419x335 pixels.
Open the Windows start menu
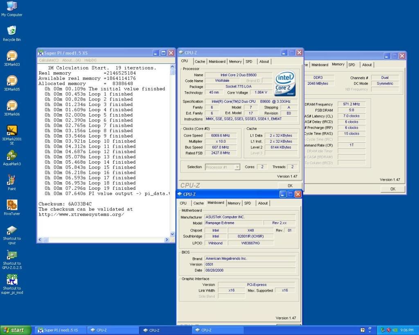point(16,330)
